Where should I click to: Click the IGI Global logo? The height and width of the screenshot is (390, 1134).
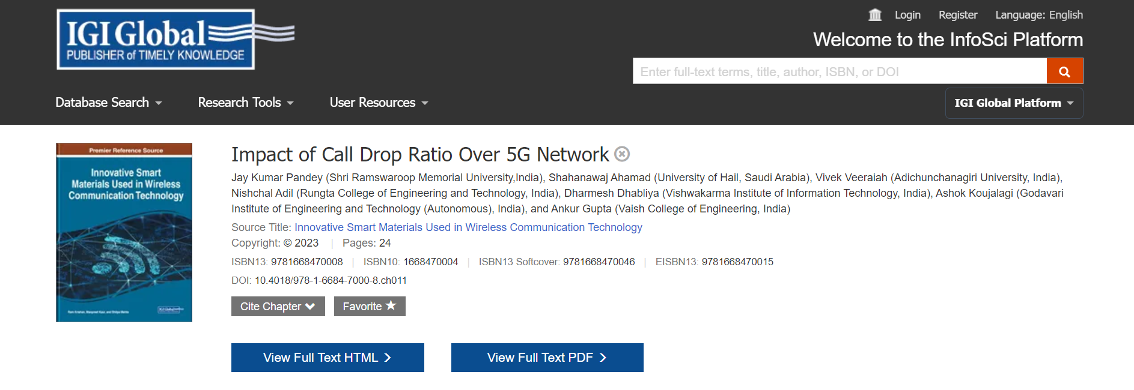pos(175,39)
